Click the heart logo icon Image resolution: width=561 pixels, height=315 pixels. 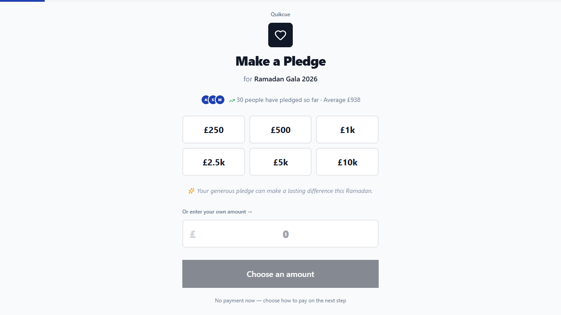[x=280, y=35]
